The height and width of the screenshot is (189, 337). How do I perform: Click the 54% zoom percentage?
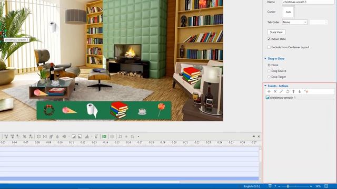click(x=318, y=186)
